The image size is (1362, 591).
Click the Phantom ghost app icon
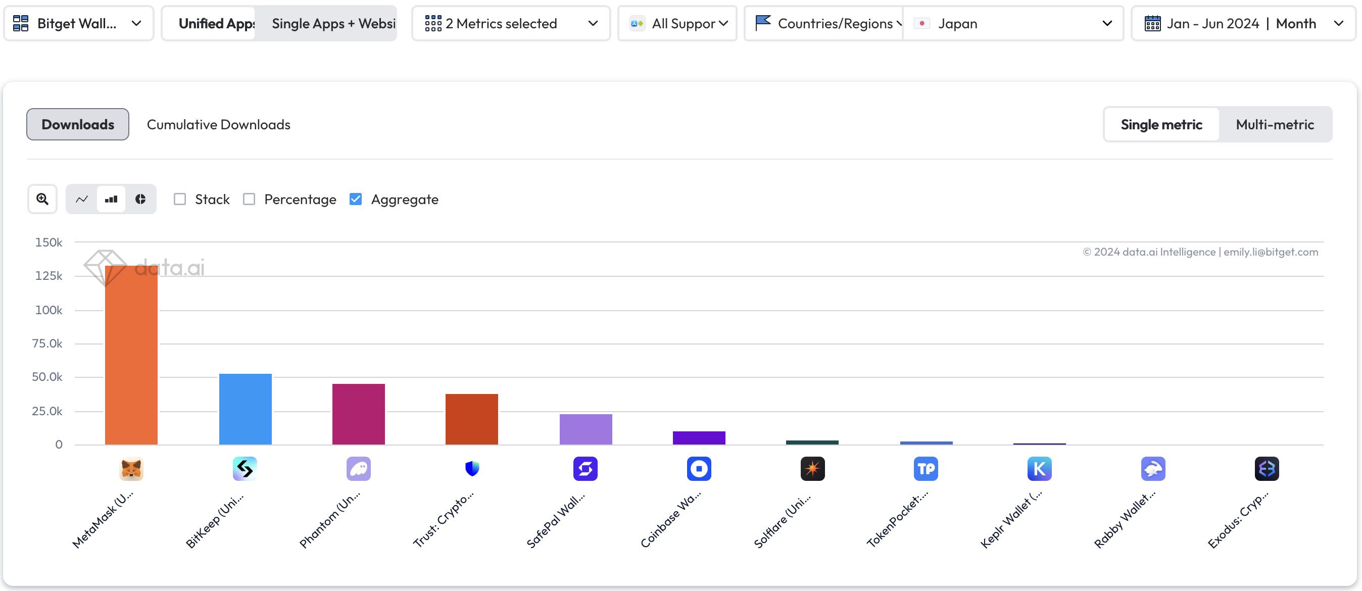coord(359,468)
